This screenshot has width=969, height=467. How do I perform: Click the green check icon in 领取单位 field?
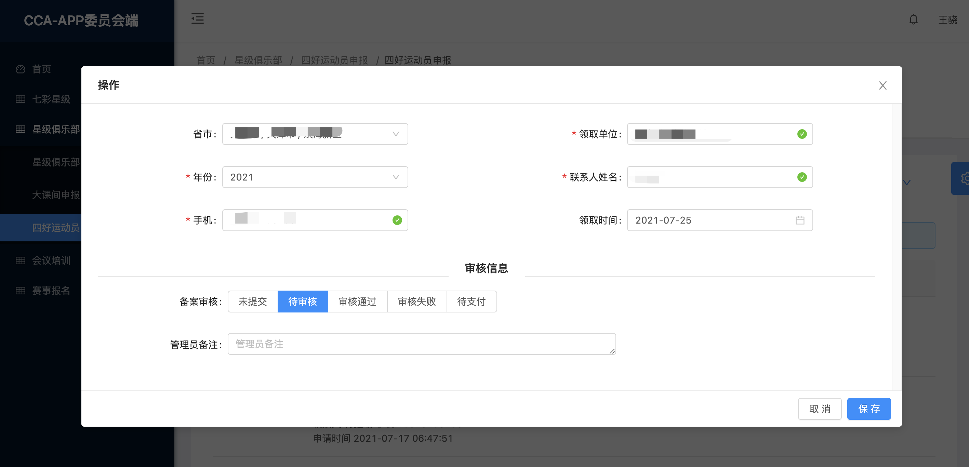click(802, 134)
